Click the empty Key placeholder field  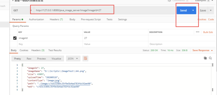coord(50,44)
